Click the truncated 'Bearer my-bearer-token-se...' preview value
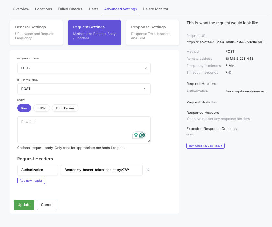 pos(246,91)
